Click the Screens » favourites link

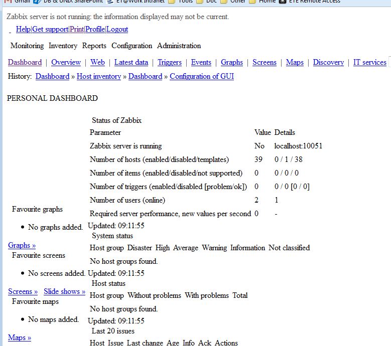coord(23,291)
